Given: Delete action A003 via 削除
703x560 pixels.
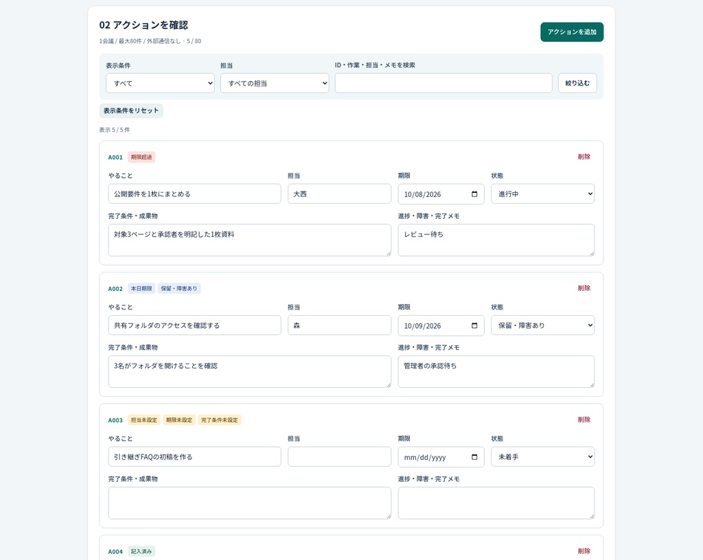Looking at the screenshot, I should click(584, 420).
